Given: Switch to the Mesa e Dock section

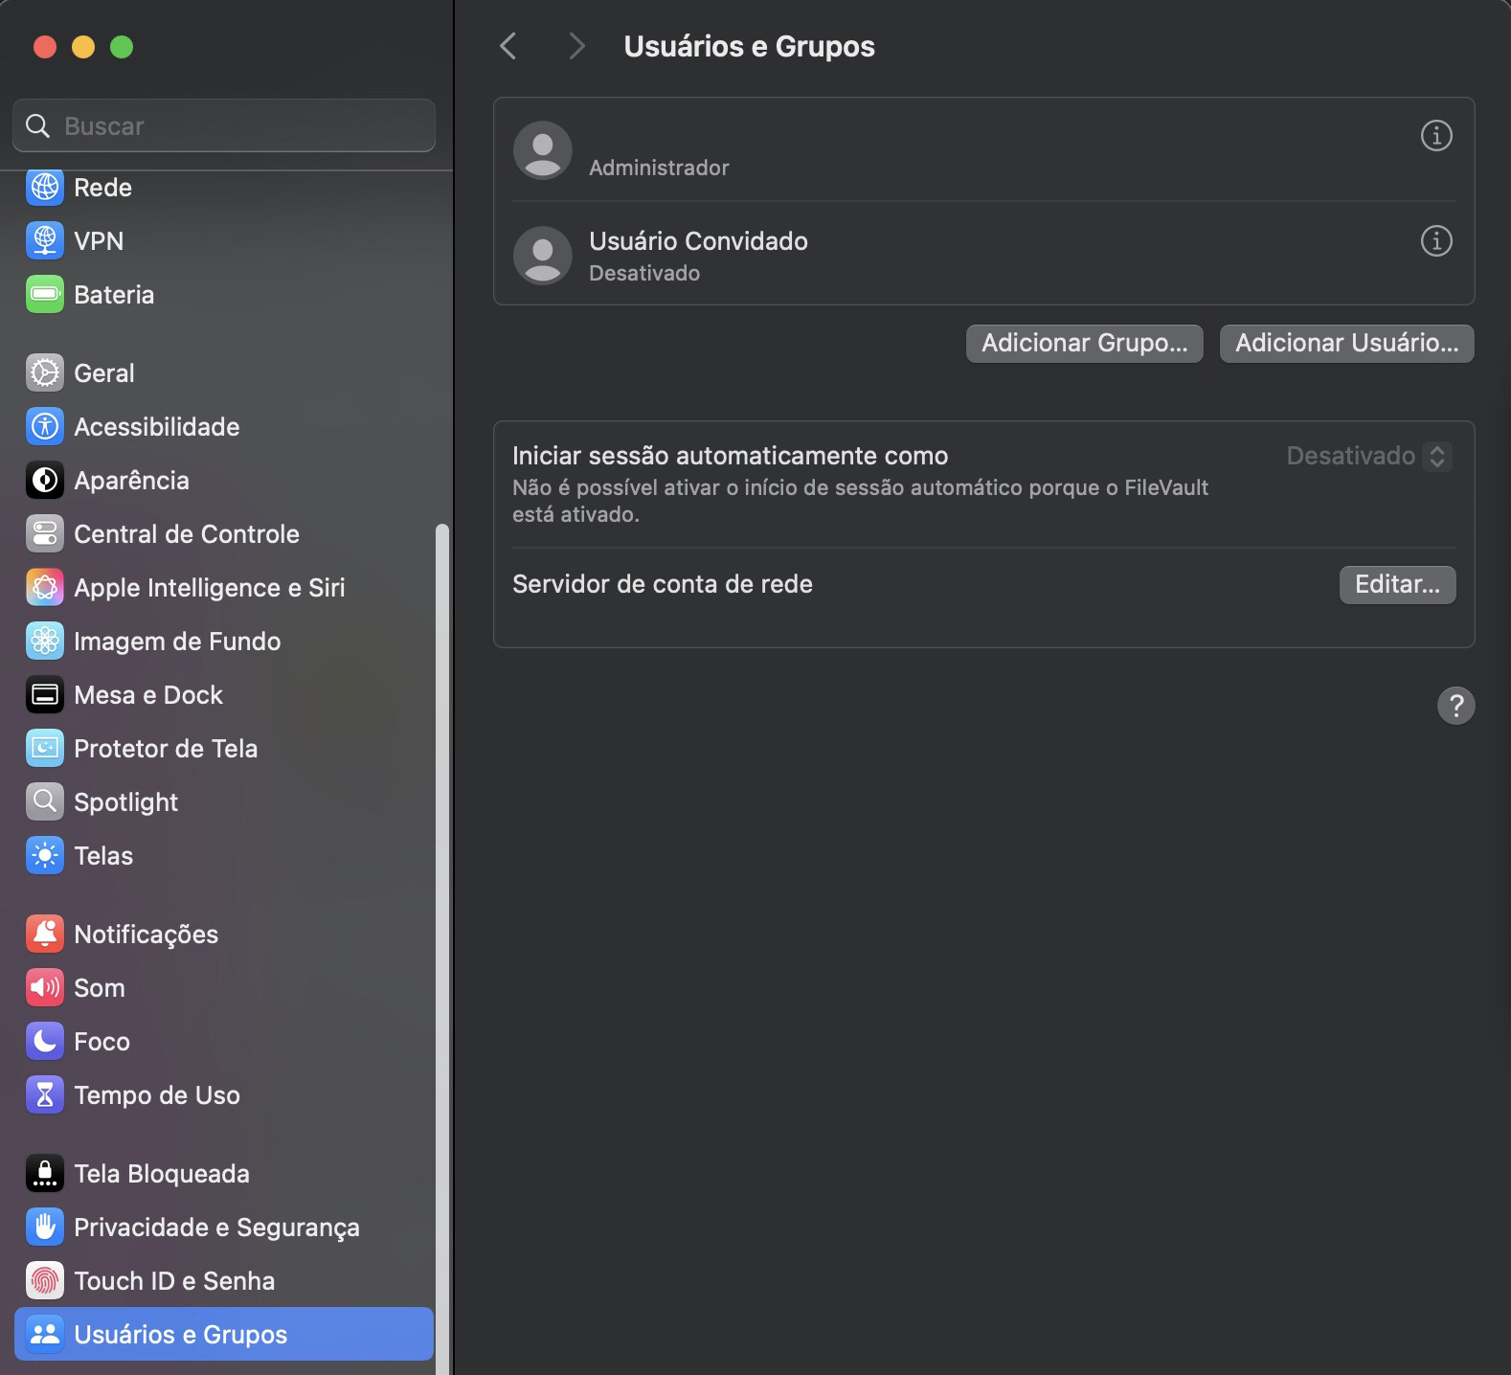Looking at the screenshot, I should pos(147,695).
